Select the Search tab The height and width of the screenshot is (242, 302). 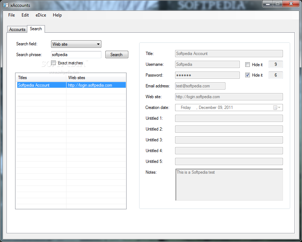pos(36,29)
